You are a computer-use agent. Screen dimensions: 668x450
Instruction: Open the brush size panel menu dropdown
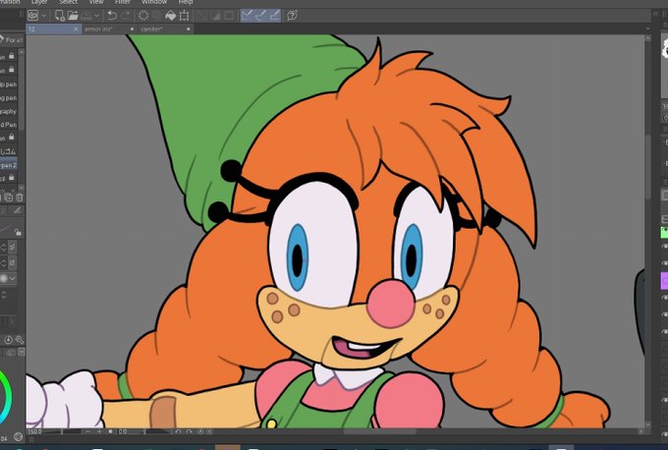point(21,352)
